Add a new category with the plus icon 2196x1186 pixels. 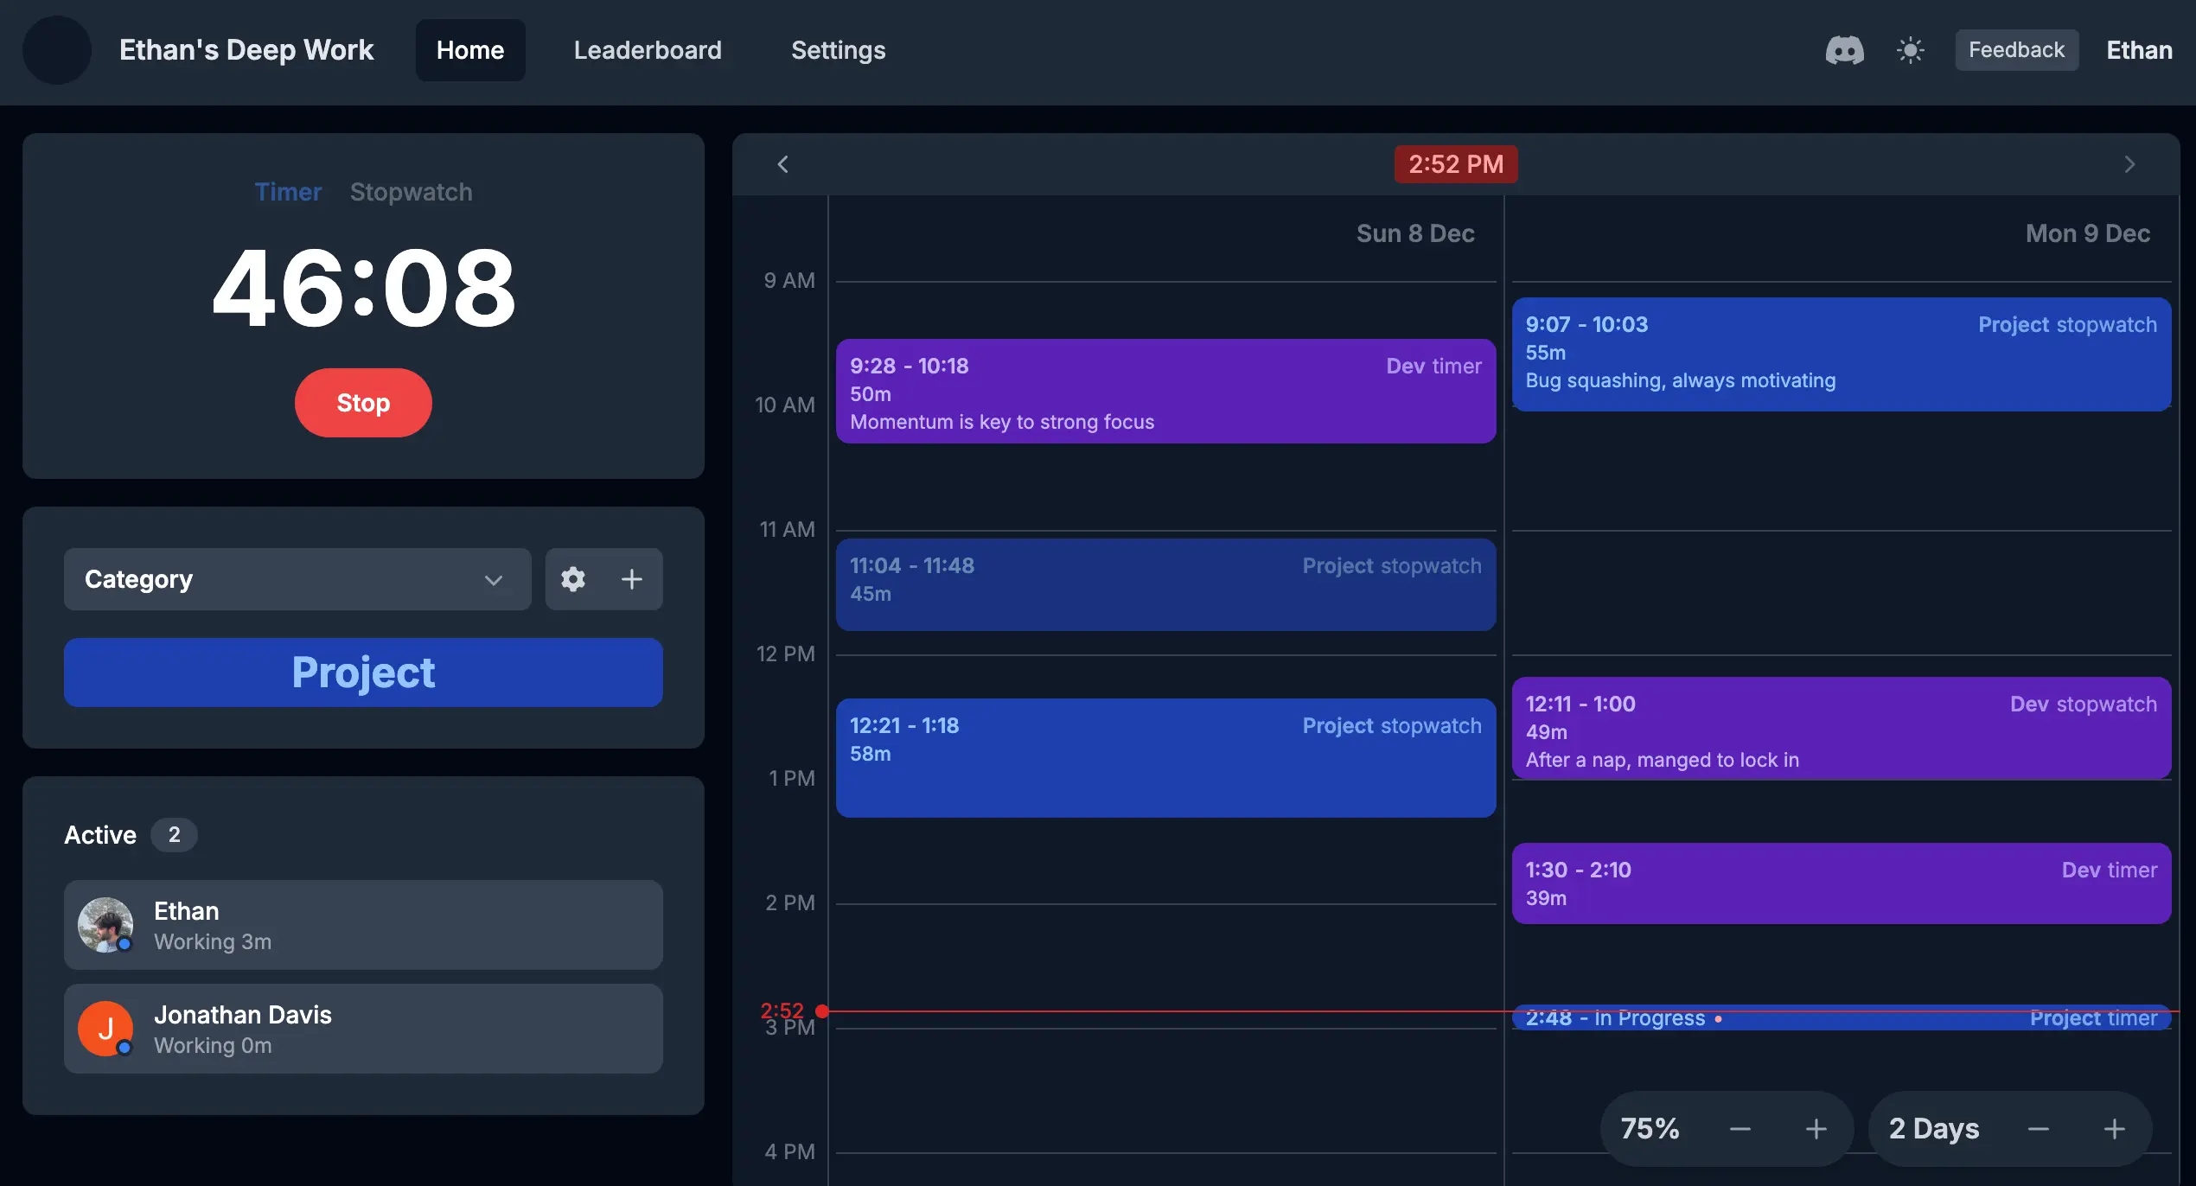point(632,579)
